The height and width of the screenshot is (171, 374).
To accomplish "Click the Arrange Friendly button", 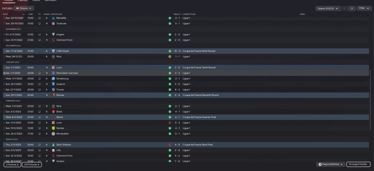I will click(x=358, y=164).
